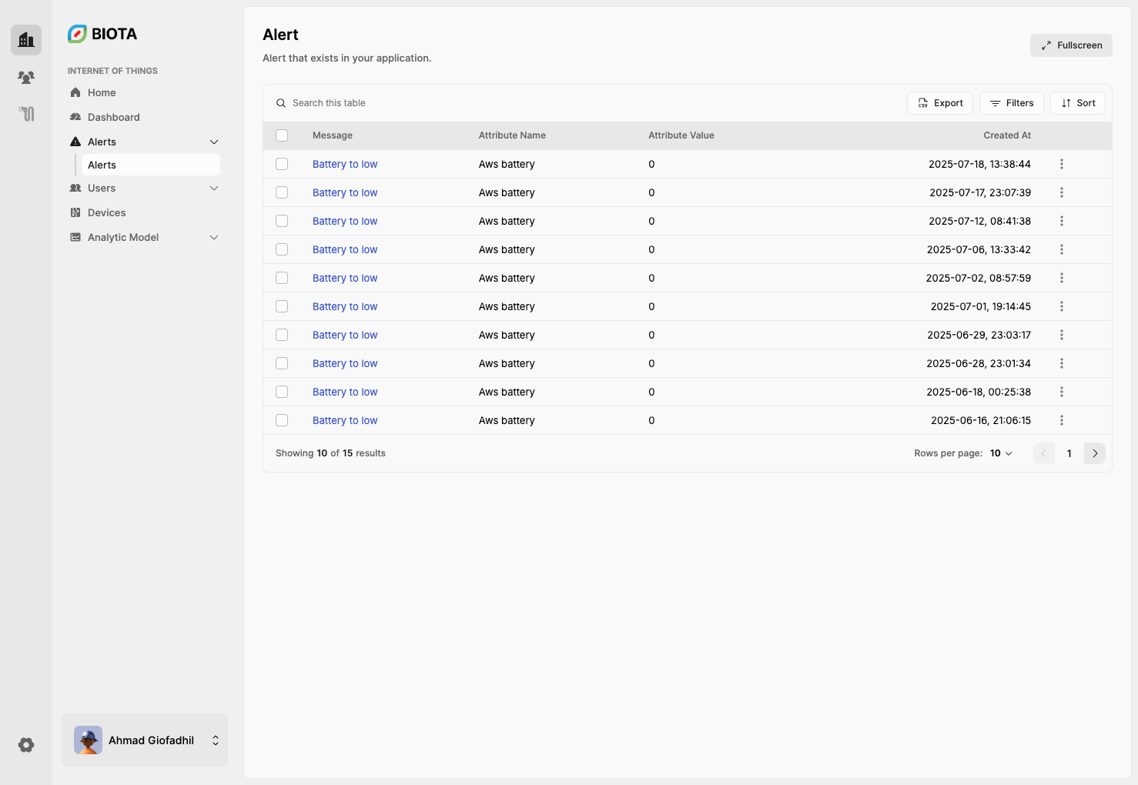1138x785 pixels.
Task: Click the BIOTA logo icon
Action: click(x=77, y=34)
